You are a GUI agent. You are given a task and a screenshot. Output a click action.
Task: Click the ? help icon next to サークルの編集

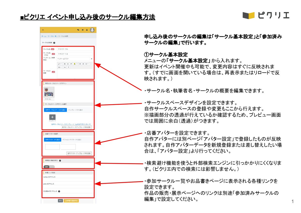click(54, 43)
